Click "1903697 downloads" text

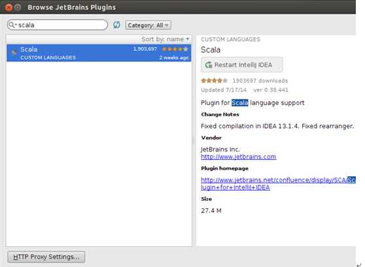tap(260, 81)
